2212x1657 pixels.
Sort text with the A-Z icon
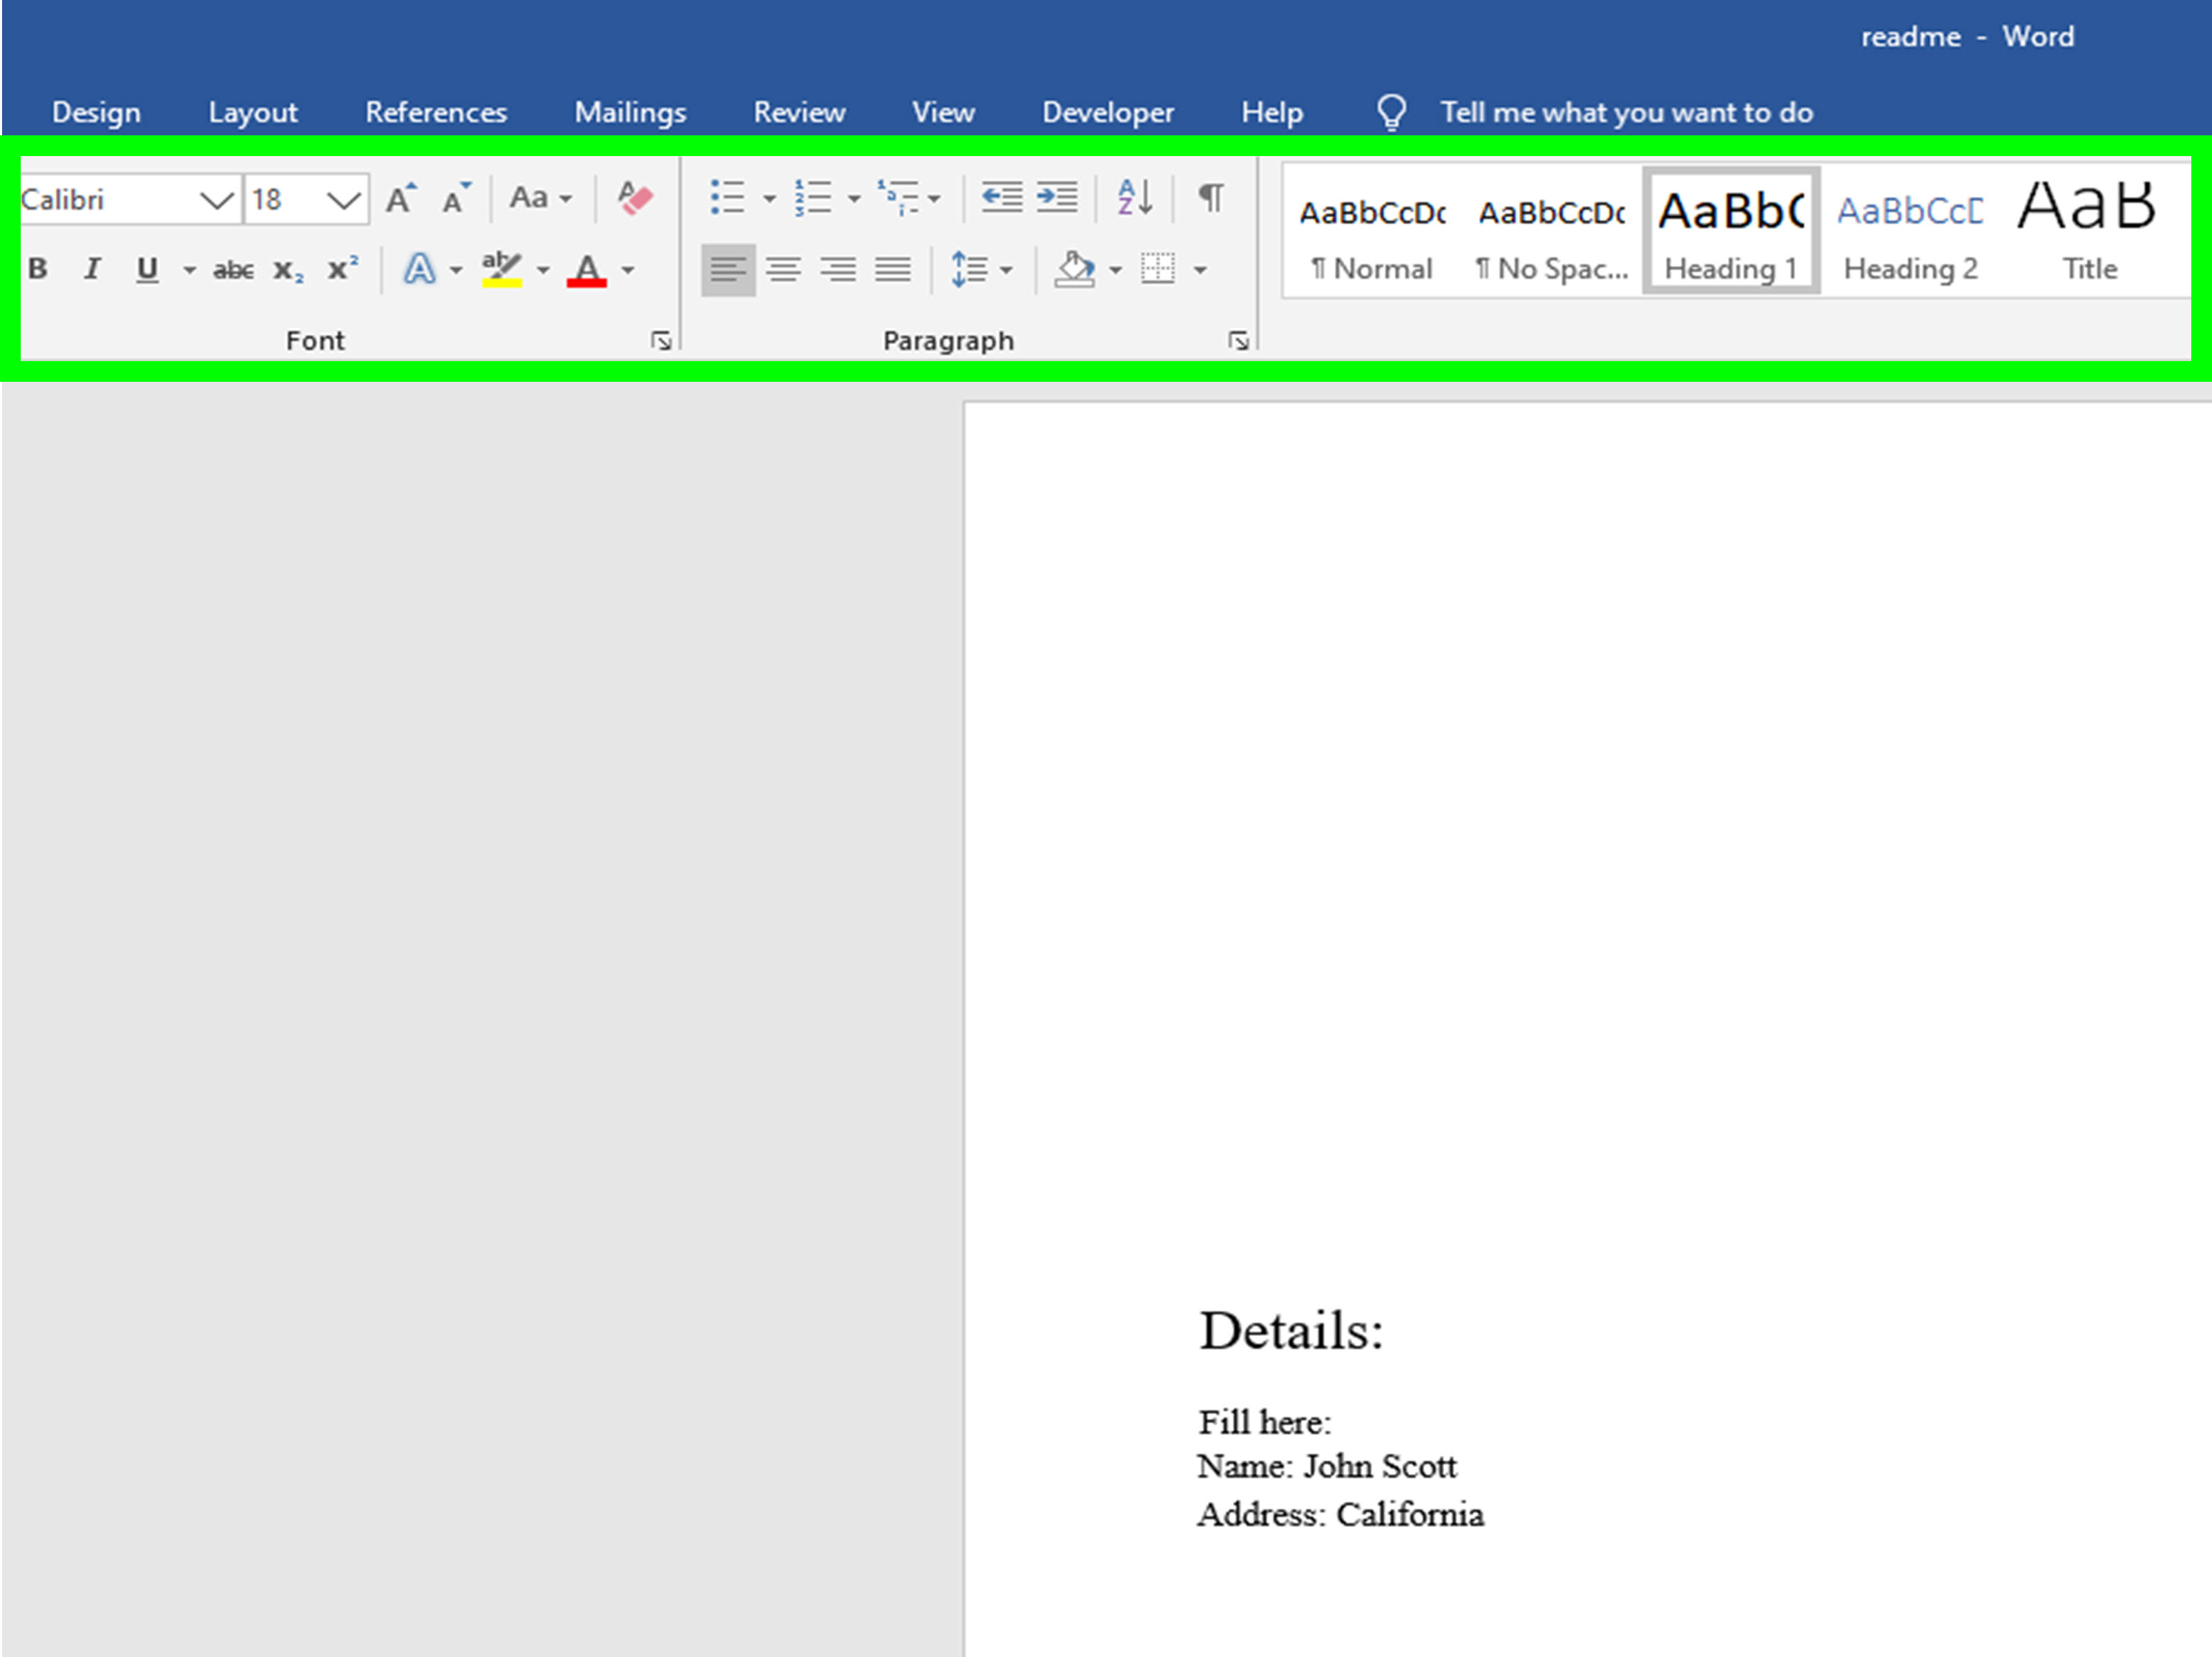coord(1135,197)
